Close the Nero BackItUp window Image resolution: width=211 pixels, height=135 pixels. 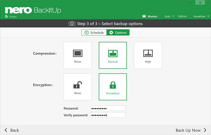[x=200, y=3]
